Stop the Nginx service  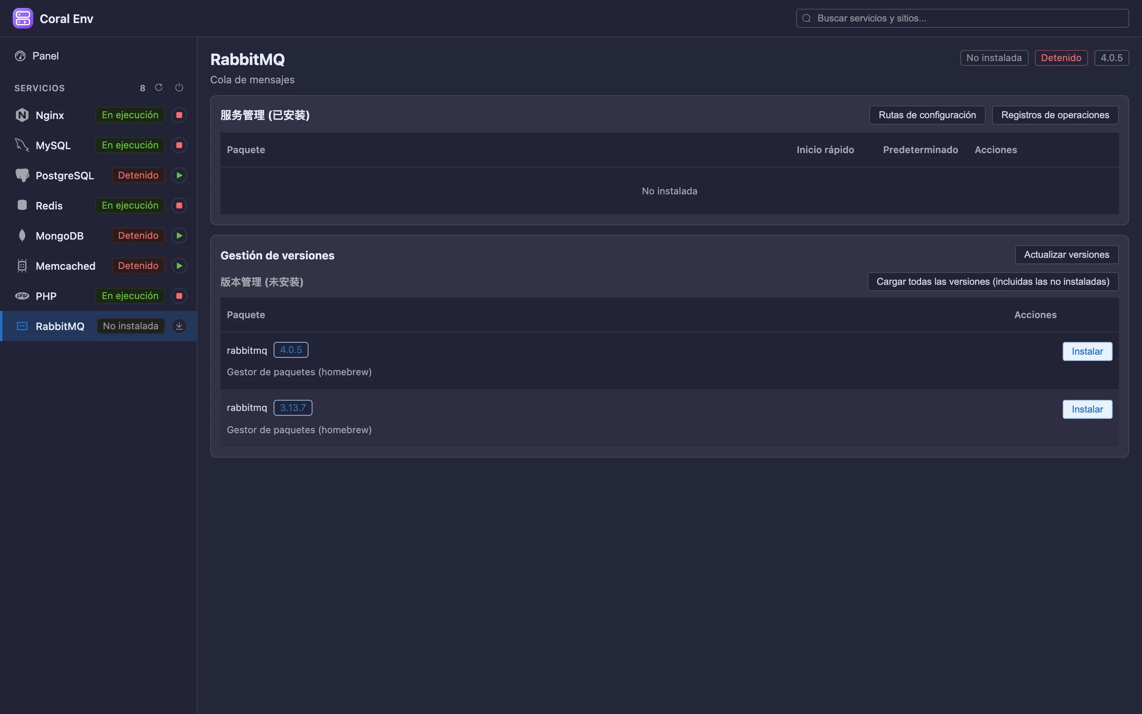[179, 115]
